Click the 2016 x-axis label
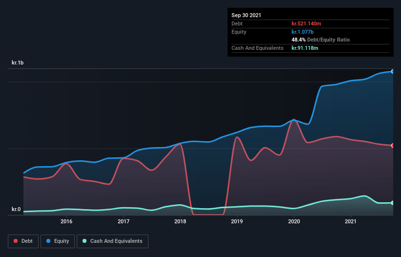The height and width of the screenshot is (257, 401). point(66,221)
